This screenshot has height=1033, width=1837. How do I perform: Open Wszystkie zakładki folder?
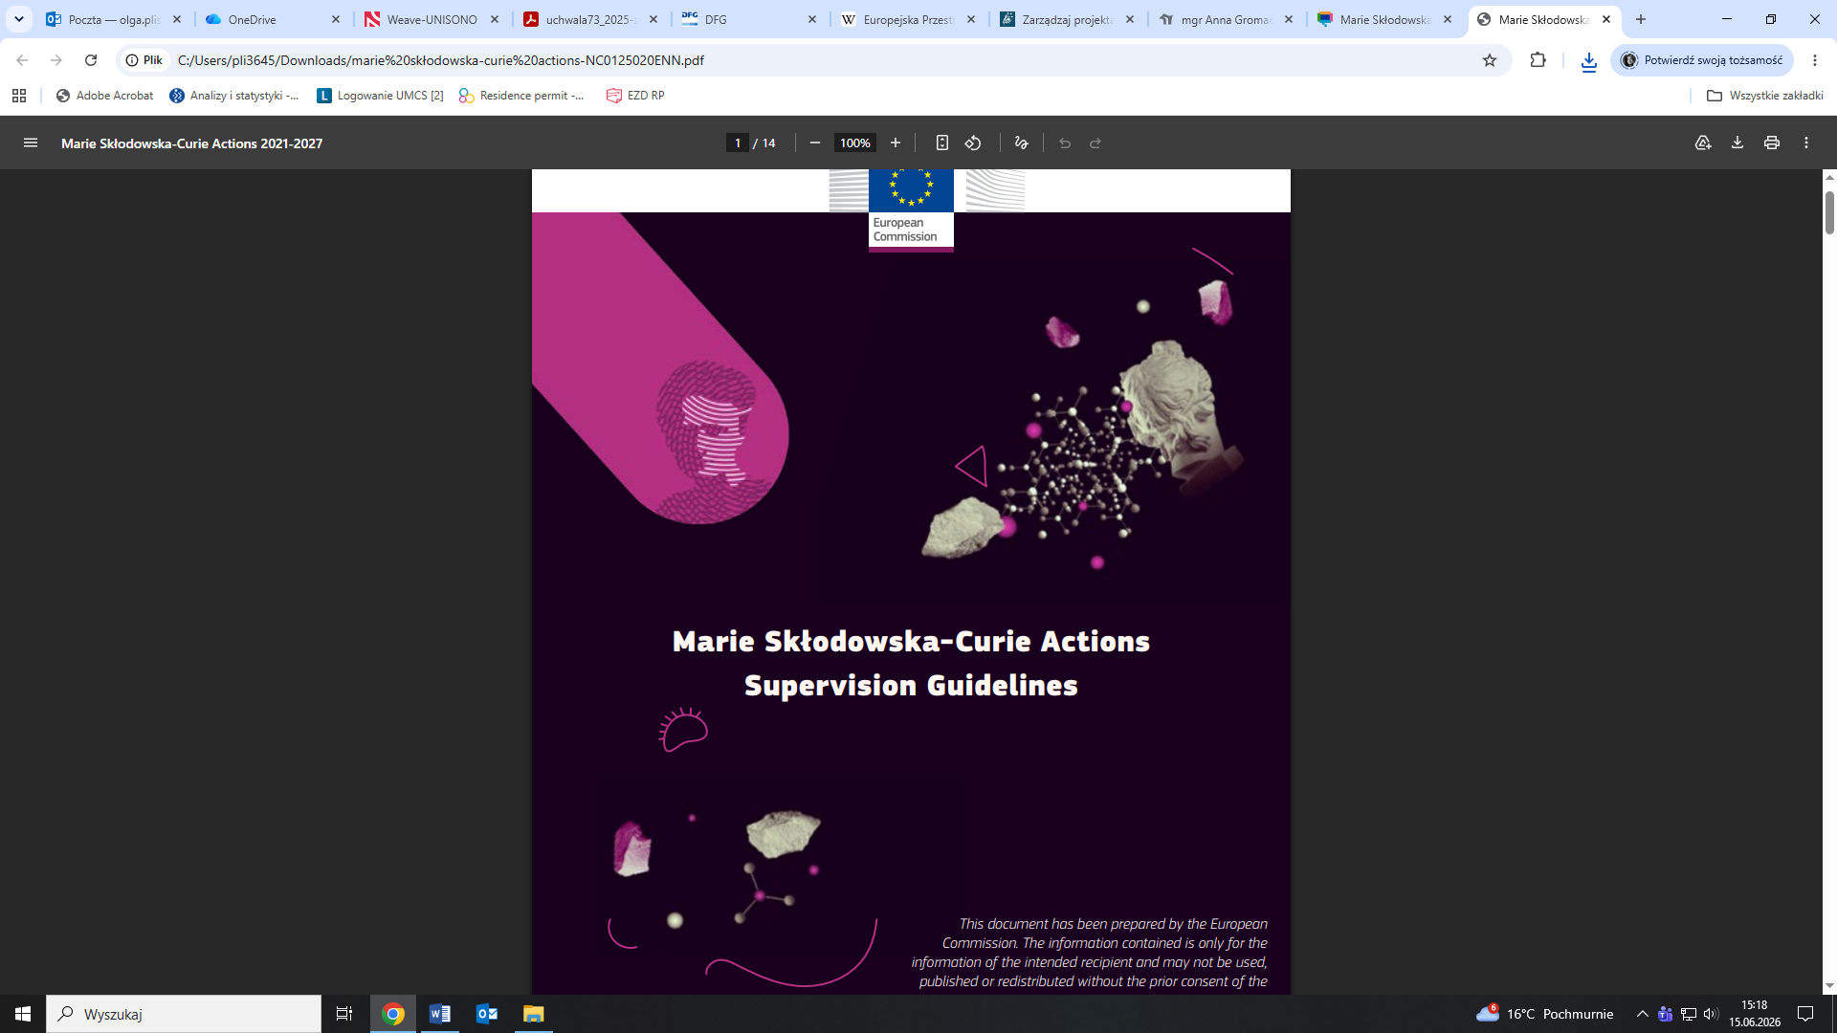pyautogui.click(x=1765, y=96)
